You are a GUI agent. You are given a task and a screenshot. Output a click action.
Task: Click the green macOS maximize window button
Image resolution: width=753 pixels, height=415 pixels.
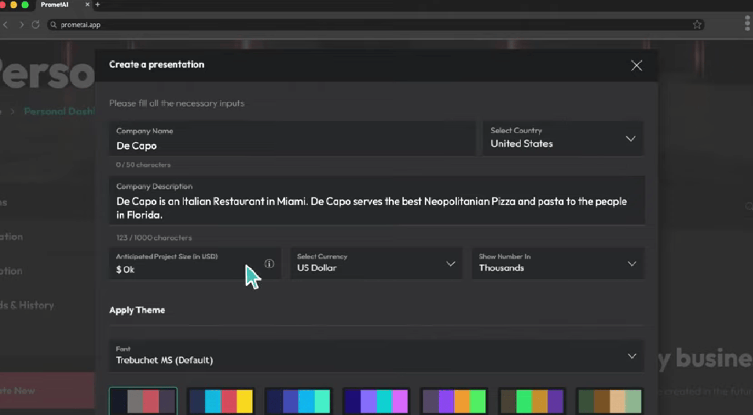[25, 4]
